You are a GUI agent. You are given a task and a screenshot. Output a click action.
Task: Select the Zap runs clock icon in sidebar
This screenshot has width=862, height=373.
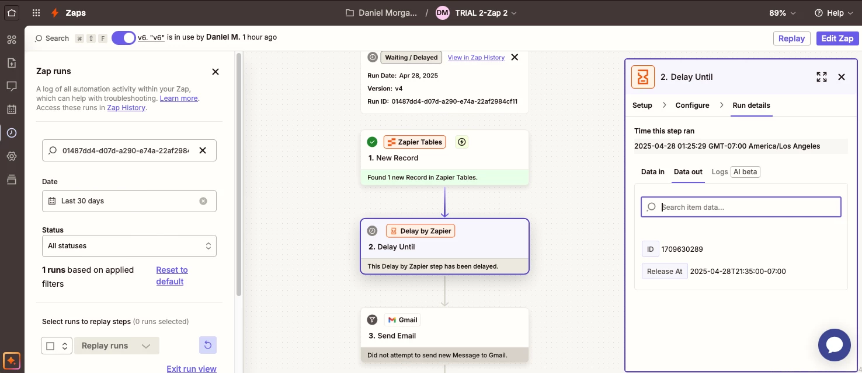coord(12,133)
